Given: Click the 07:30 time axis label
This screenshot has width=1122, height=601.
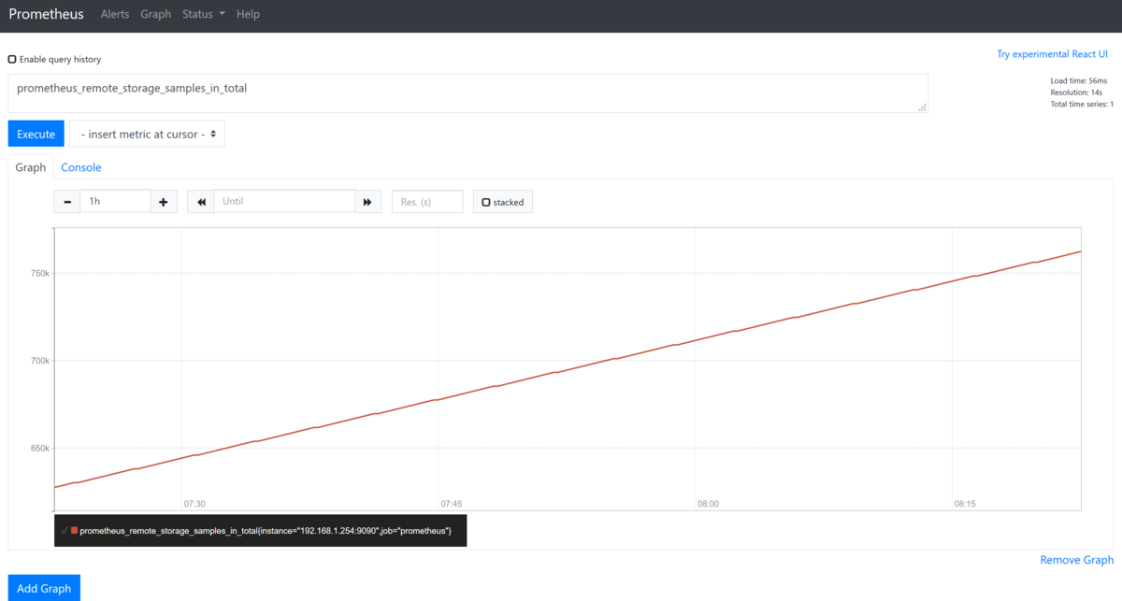Looking at the screenshot, I should tap(194, 504).
